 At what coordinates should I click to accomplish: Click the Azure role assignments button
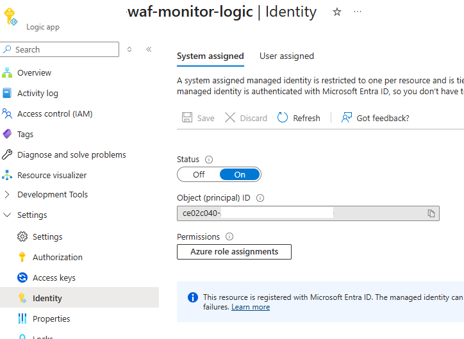[234, 252]
